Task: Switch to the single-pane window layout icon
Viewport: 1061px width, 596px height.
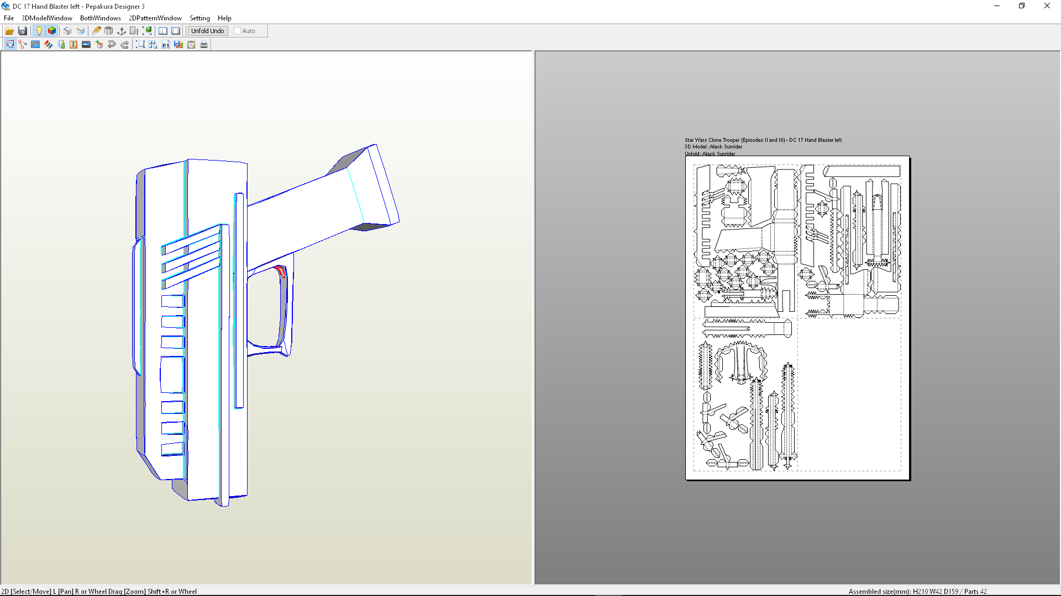Action: point(176,31)
